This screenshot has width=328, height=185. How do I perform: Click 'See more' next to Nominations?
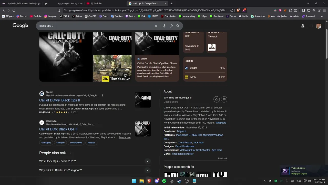click(x=217, y=150)
